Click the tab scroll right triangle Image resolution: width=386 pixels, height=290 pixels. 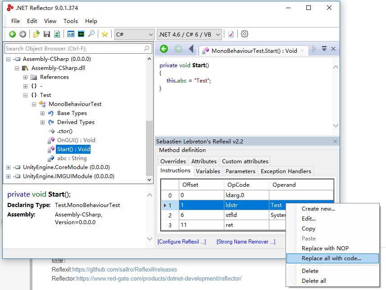[314, 49]
